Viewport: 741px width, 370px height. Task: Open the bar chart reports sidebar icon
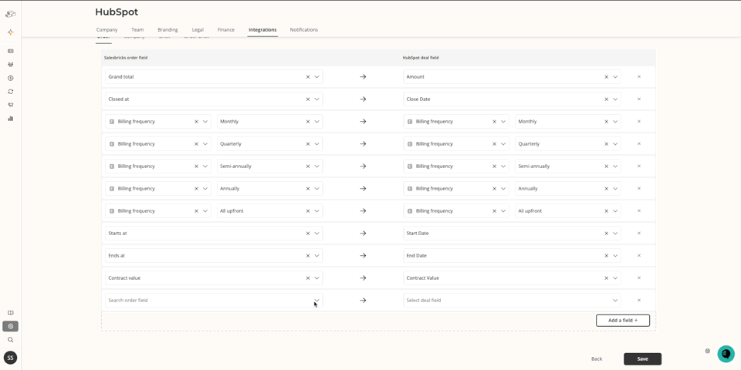click(x=10, y=119)
